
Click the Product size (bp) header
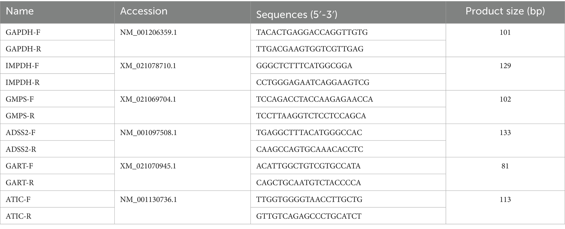[x=505, y=11]
